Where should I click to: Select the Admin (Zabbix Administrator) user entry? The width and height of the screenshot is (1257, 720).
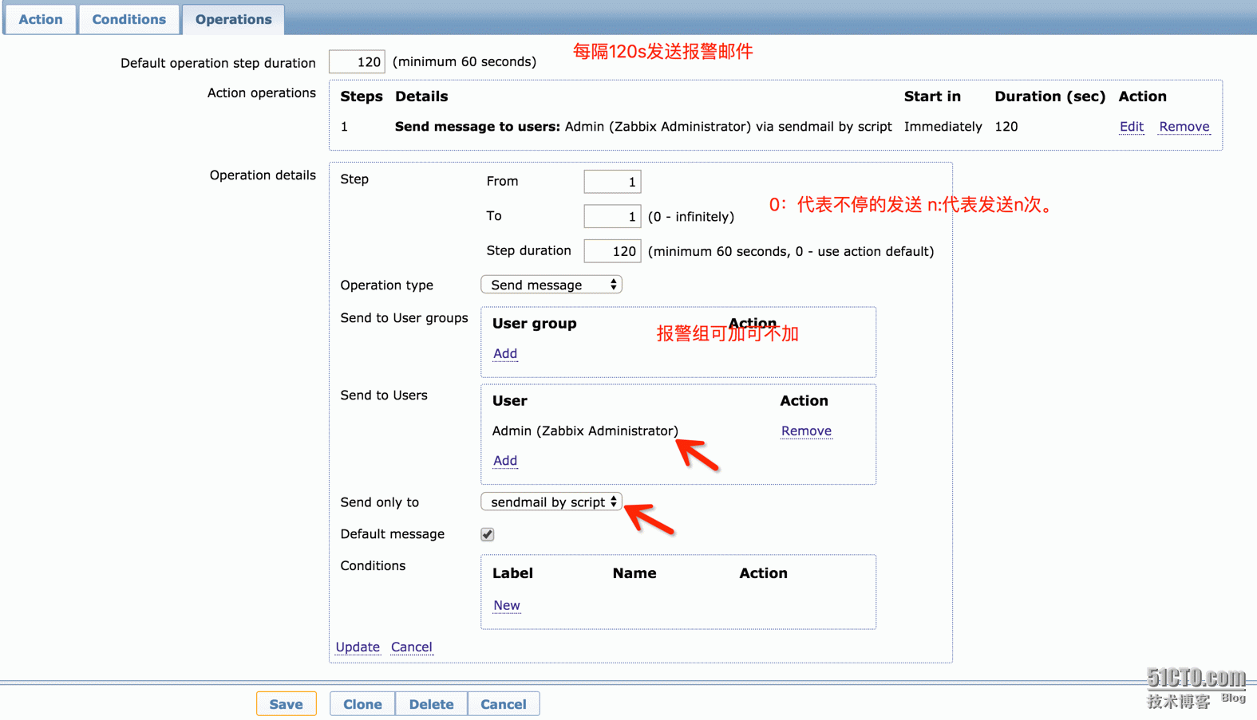(x=585, y=431)
